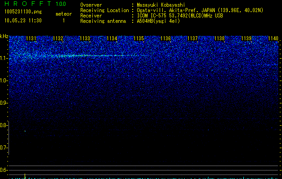282x179 pixels.
Task: Select the A504HB(yagi 4el) antenna text
Action: [x=158, y=21]
